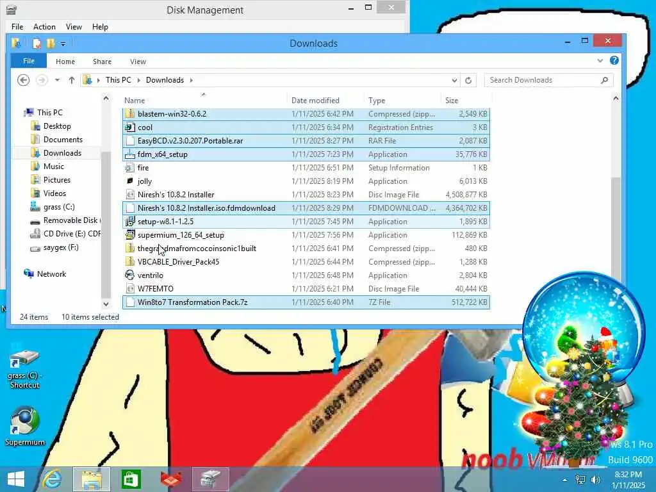The width and height of the screenshot is (656, 492).
Task: Click the Properties quick access toolbar icon
Action: click(37, 43)
